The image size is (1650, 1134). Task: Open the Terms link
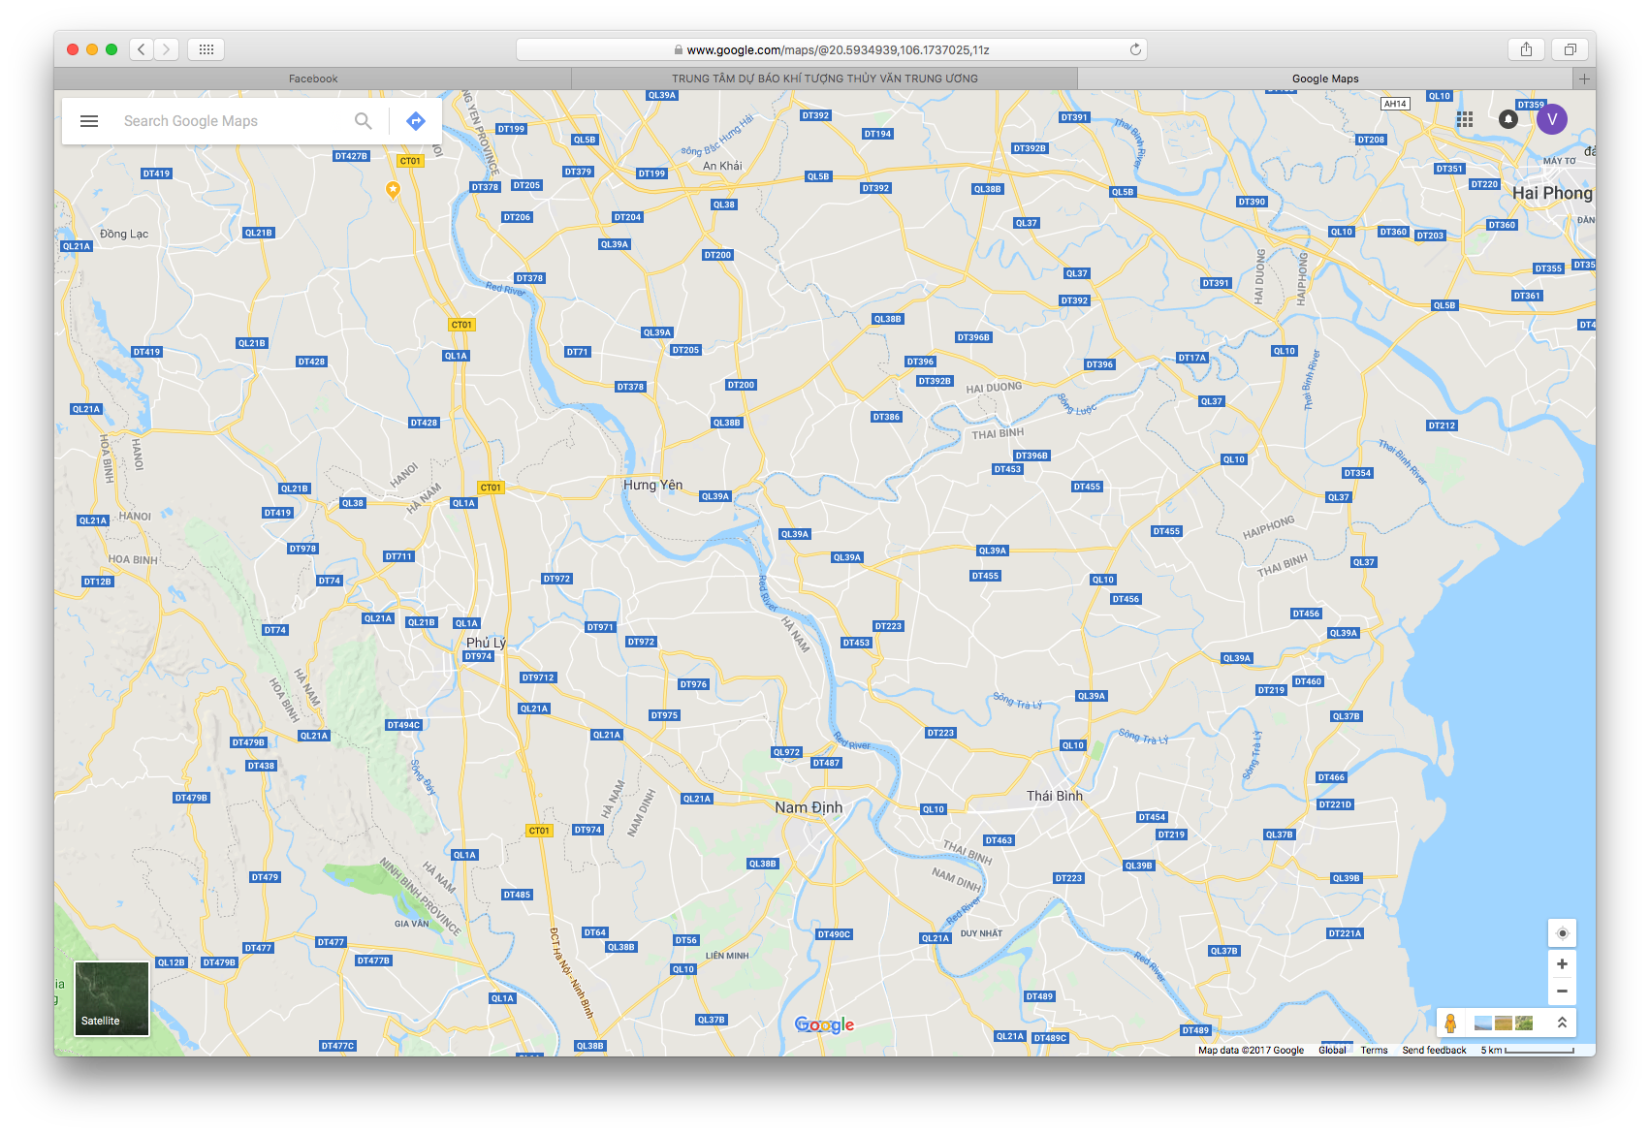[x=1374, y=1050]
